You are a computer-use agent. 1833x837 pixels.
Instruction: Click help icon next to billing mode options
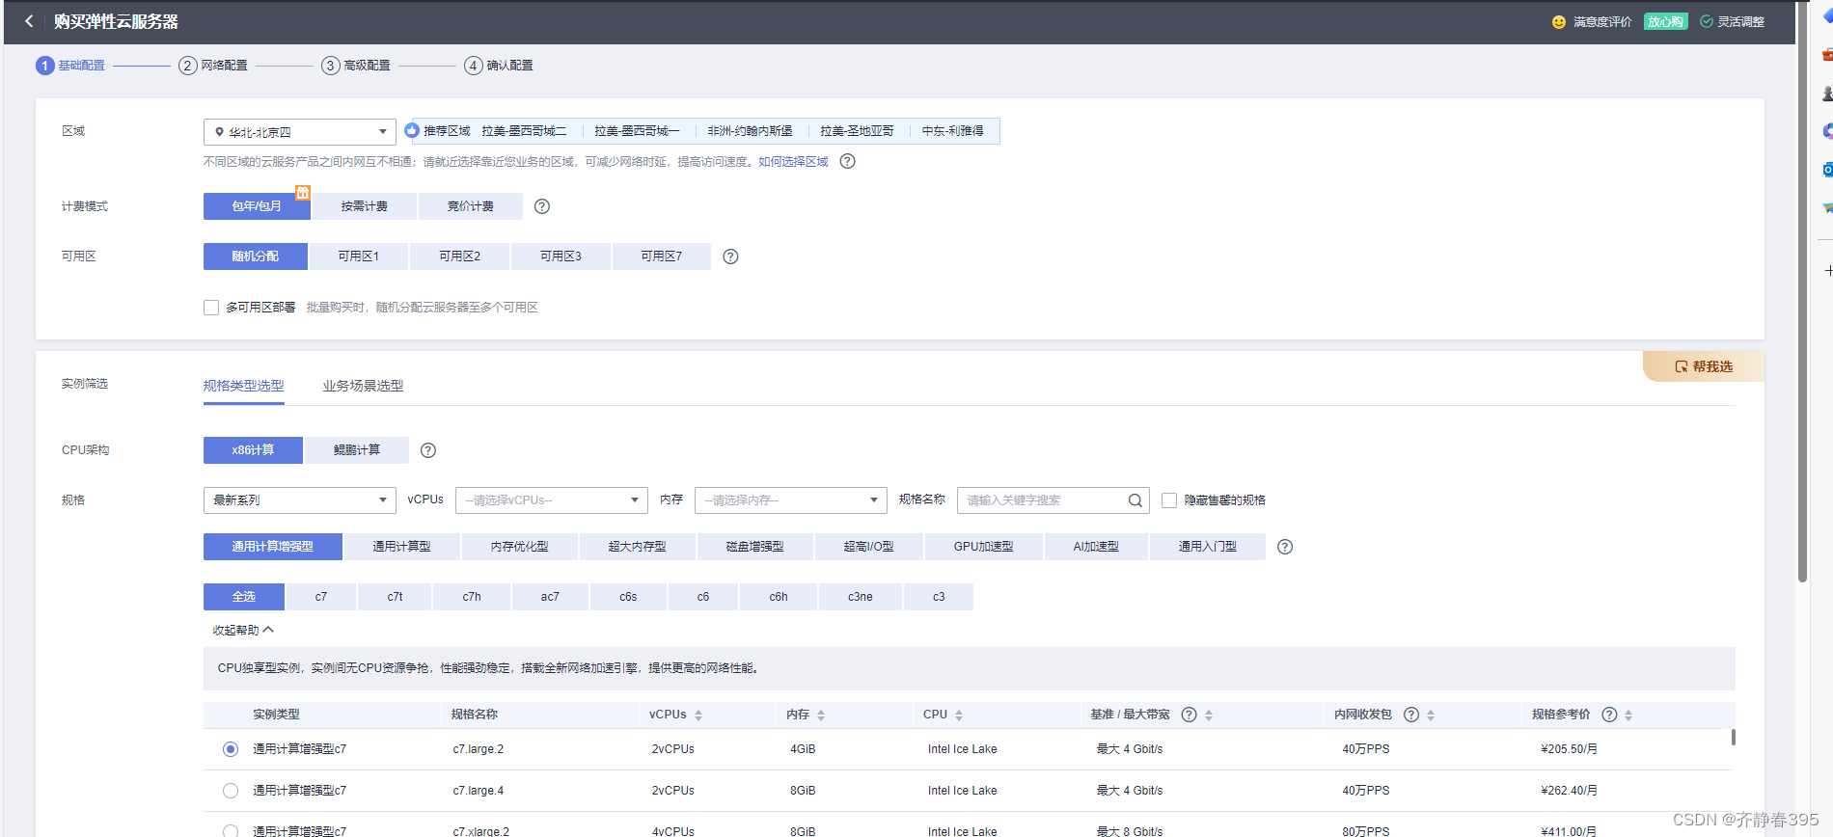click(x=542, y=206)
